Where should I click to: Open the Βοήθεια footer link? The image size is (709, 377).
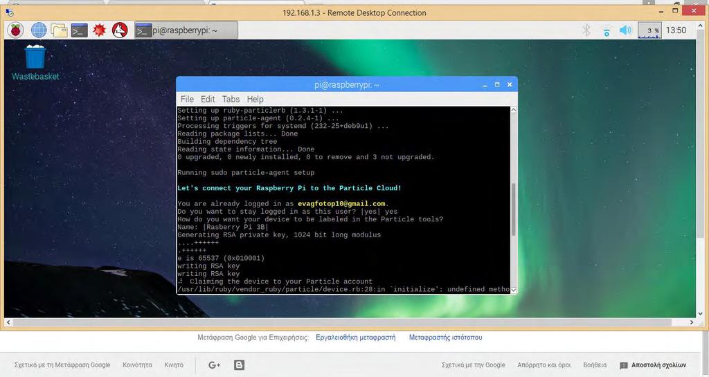coord(595,365)
